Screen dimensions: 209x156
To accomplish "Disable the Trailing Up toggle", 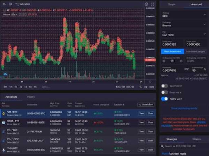I will click(165, 99).
